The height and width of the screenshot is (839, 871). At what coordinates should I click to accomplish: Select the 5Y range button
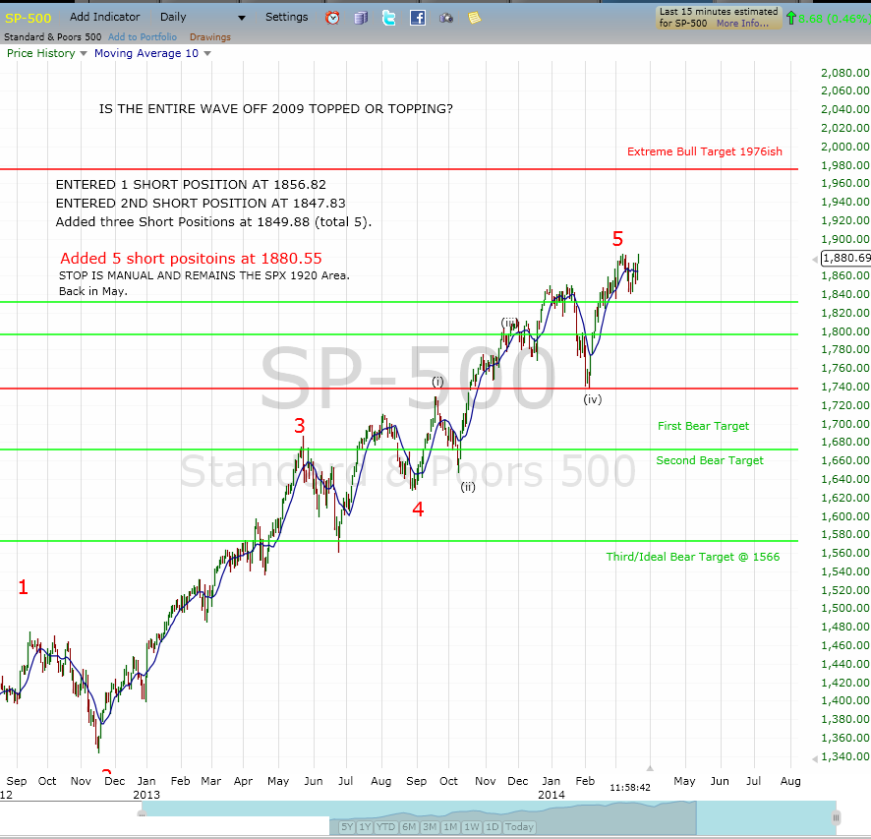347,827
